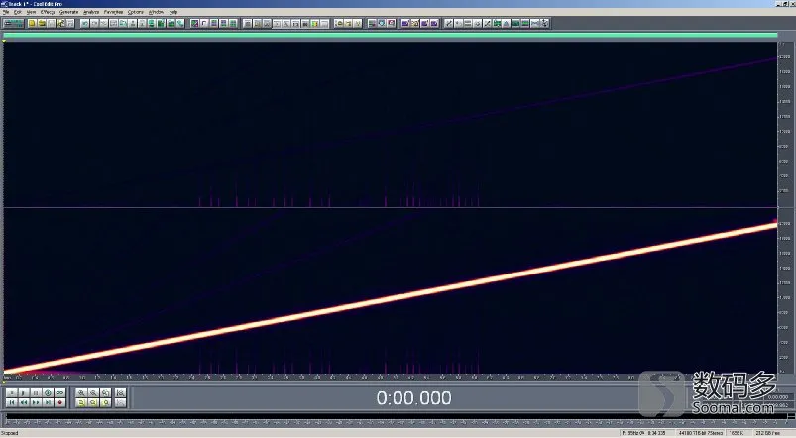Viewport: 796px width, 438px height.
Task: Click the vertical frequency ruler of upper channel
Action: 784,124
